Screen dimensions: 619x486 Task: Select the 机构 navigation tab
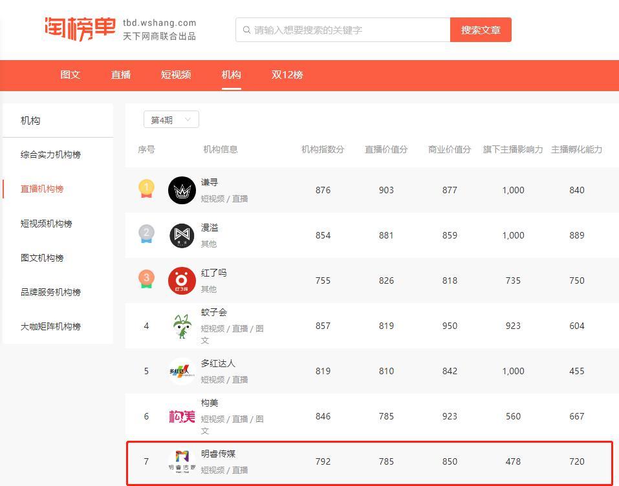[232, 74]
